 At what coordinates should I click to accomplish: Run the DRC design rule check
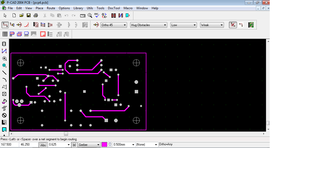coord(97,15)
